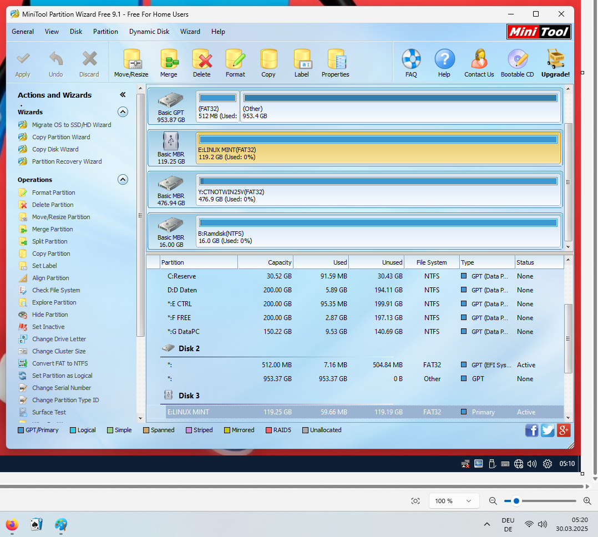
Task: Click Change Serial Number operation
Action: (x=62, y=388)
